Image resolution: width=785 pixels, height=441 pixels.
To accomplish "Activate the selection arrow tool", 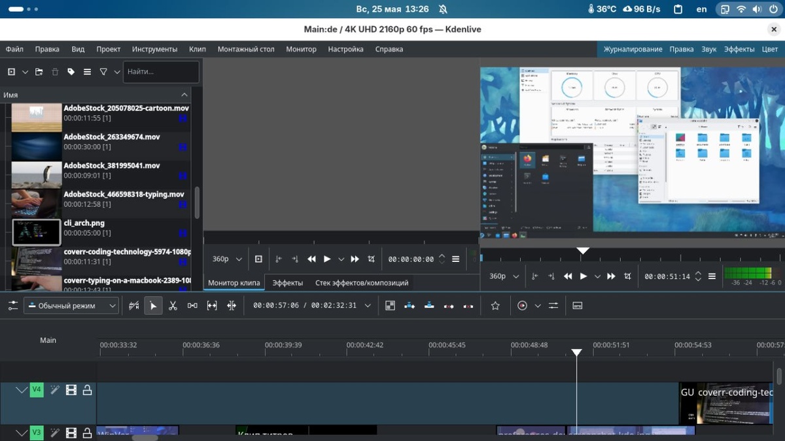I will pyautogui.click(x=154, y=305).
